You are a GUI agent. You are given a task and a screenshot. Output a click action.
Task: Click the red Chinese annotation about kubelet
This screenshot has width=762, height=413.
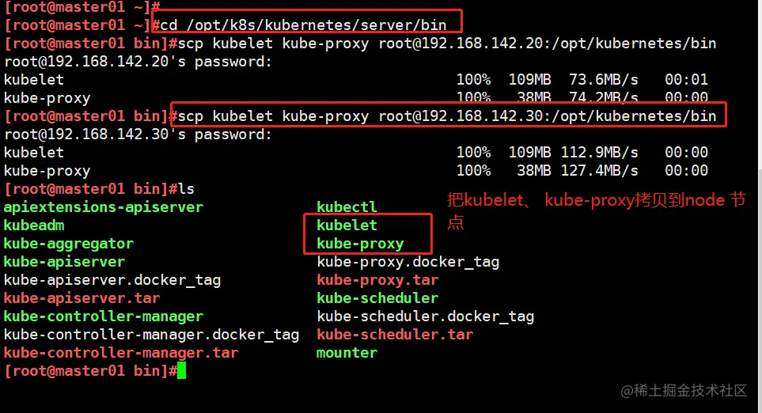tap(597, 210)
